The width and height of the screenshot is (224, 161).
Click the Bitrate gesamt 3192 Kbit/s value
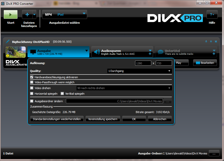pyautogui.click(x=163, y=112)
